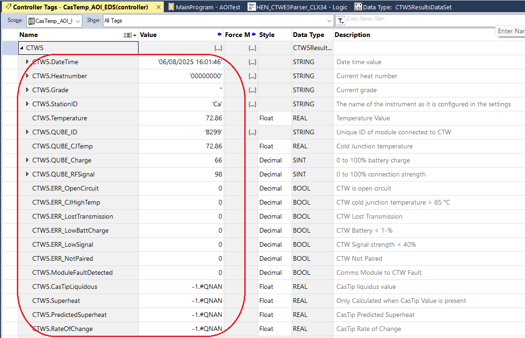Click the CasTipLiquidous value -1.#QNAN

pyautogui.click(x=207, y=287)
